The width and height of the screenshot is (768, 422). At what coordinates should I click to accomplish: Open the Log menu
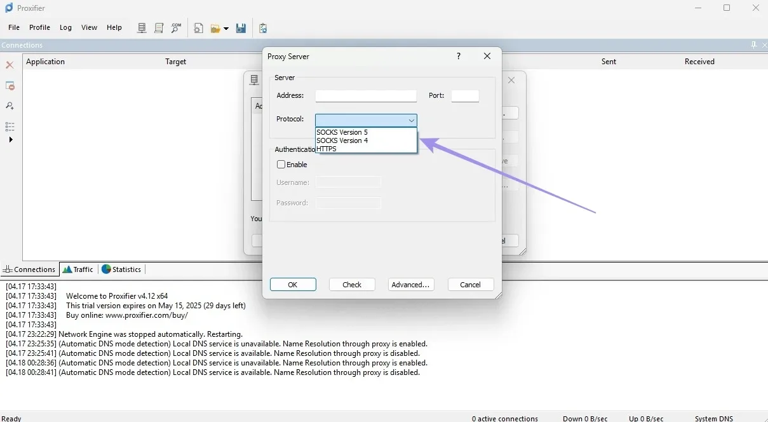[65, 27]
